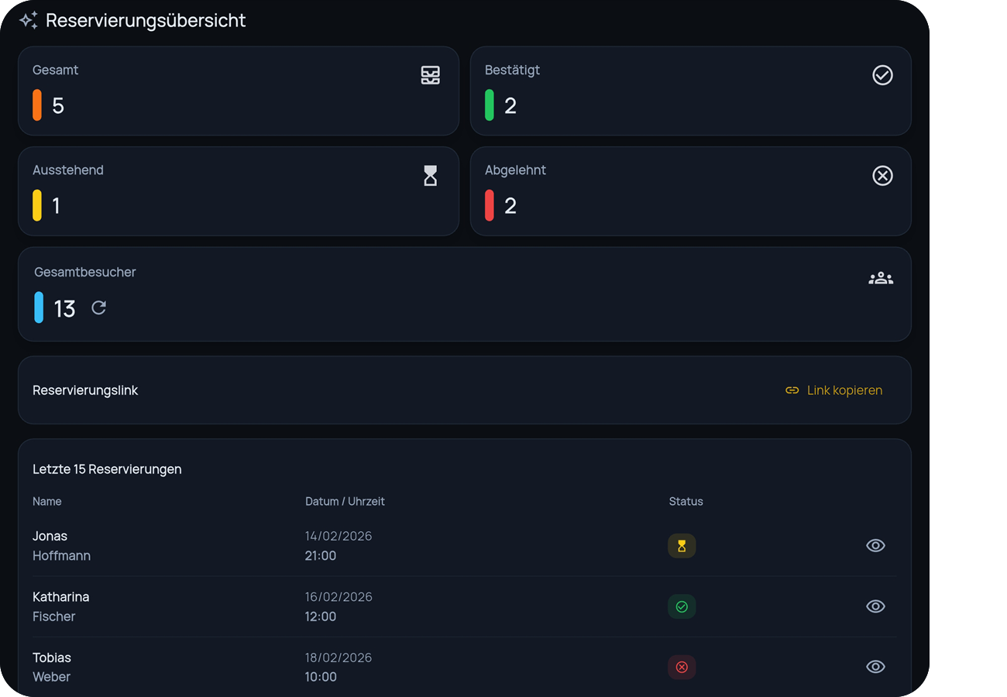Image resolution: width=1007 pixels, height=697 pixels.
Task: Click the hourglass icon in Ausstehend card
Action: pyautogui.click(x=430, y=176)
